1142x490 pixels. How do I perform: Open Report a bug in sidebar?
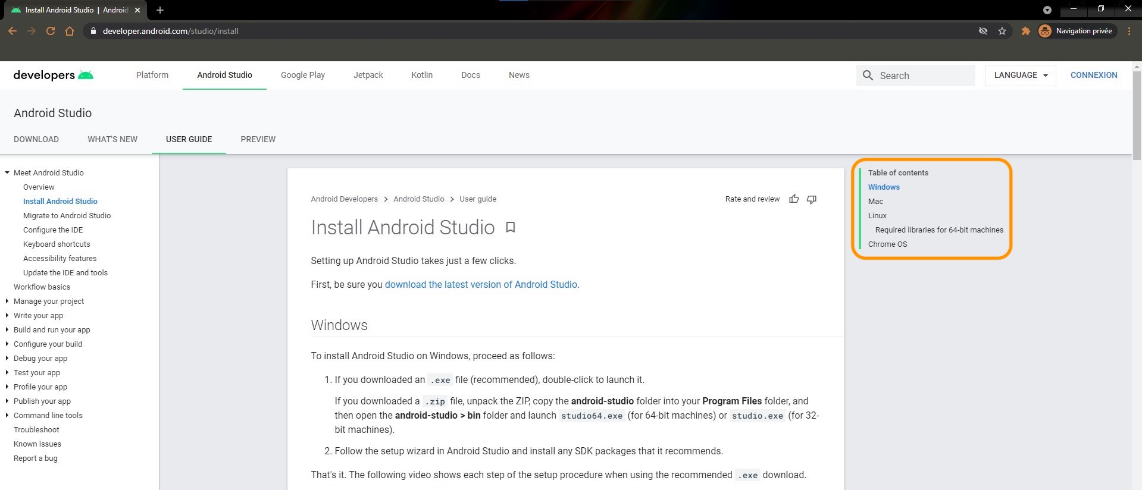pyautogui.click(x=36, y=458)
